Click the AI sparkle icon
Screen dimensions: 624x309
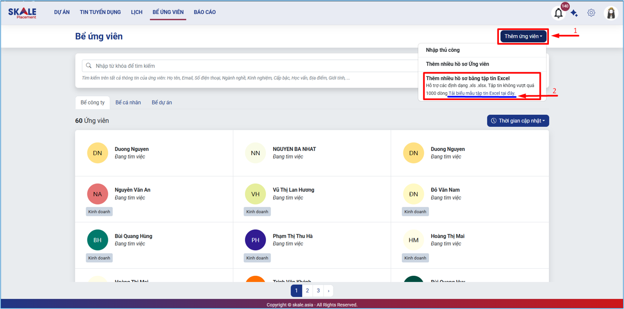pyautogui.click(x=574, y=13)
